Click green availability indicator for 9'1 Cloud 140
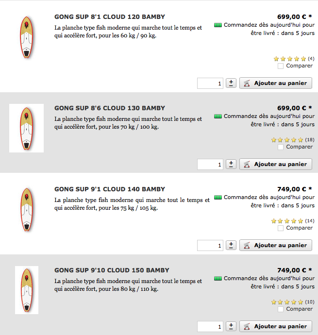The width and height of the screenshot is (318, 335). tap(218, 198)
